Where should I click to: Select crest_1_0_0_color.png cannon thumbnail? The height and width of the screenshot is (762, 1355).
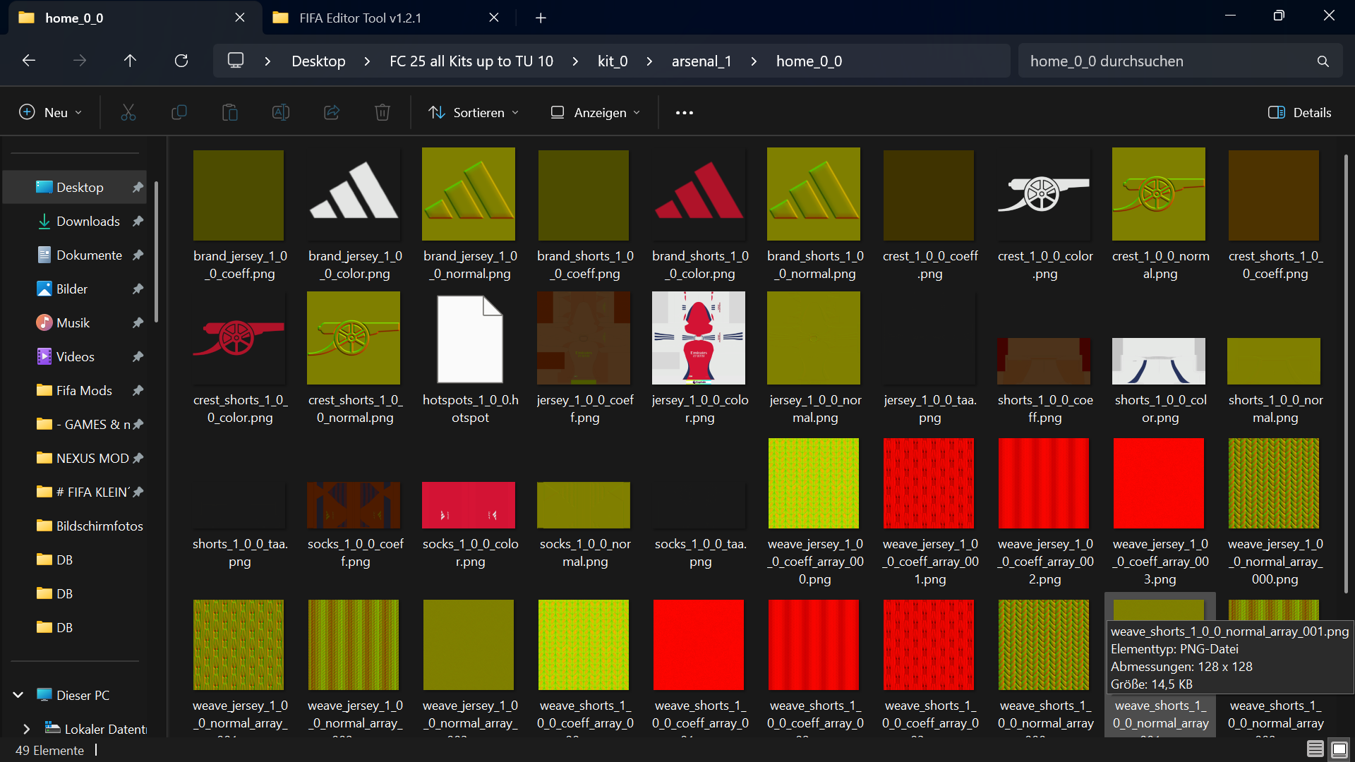1044,194
